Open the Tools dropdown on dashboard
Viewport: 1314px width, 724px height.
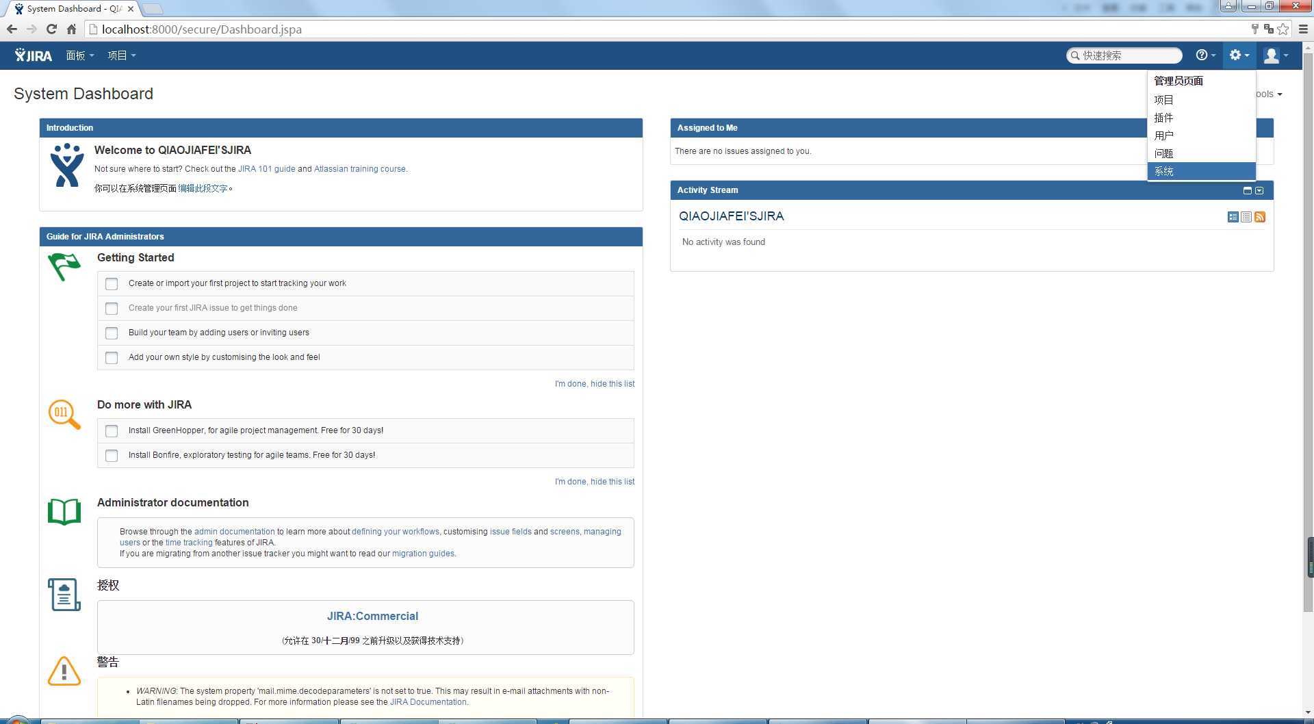[1270, 94]
